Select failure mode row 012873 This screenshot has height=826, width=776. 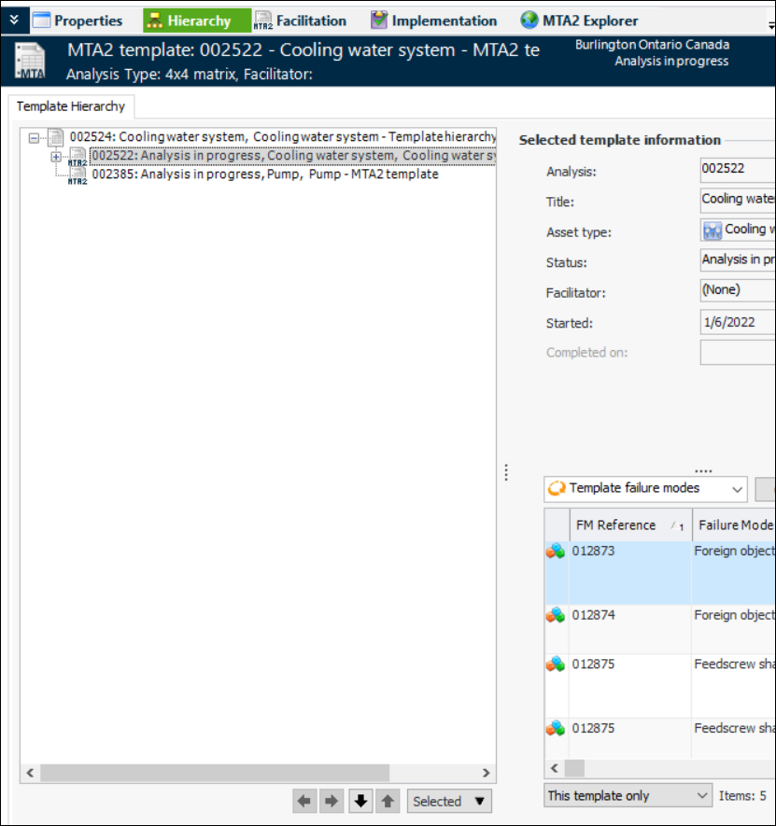coord(659,573)
